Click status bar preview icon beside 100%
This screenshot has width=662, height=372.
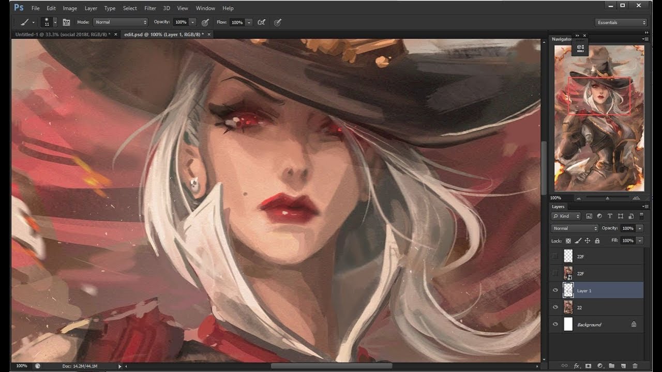(38, 366)
